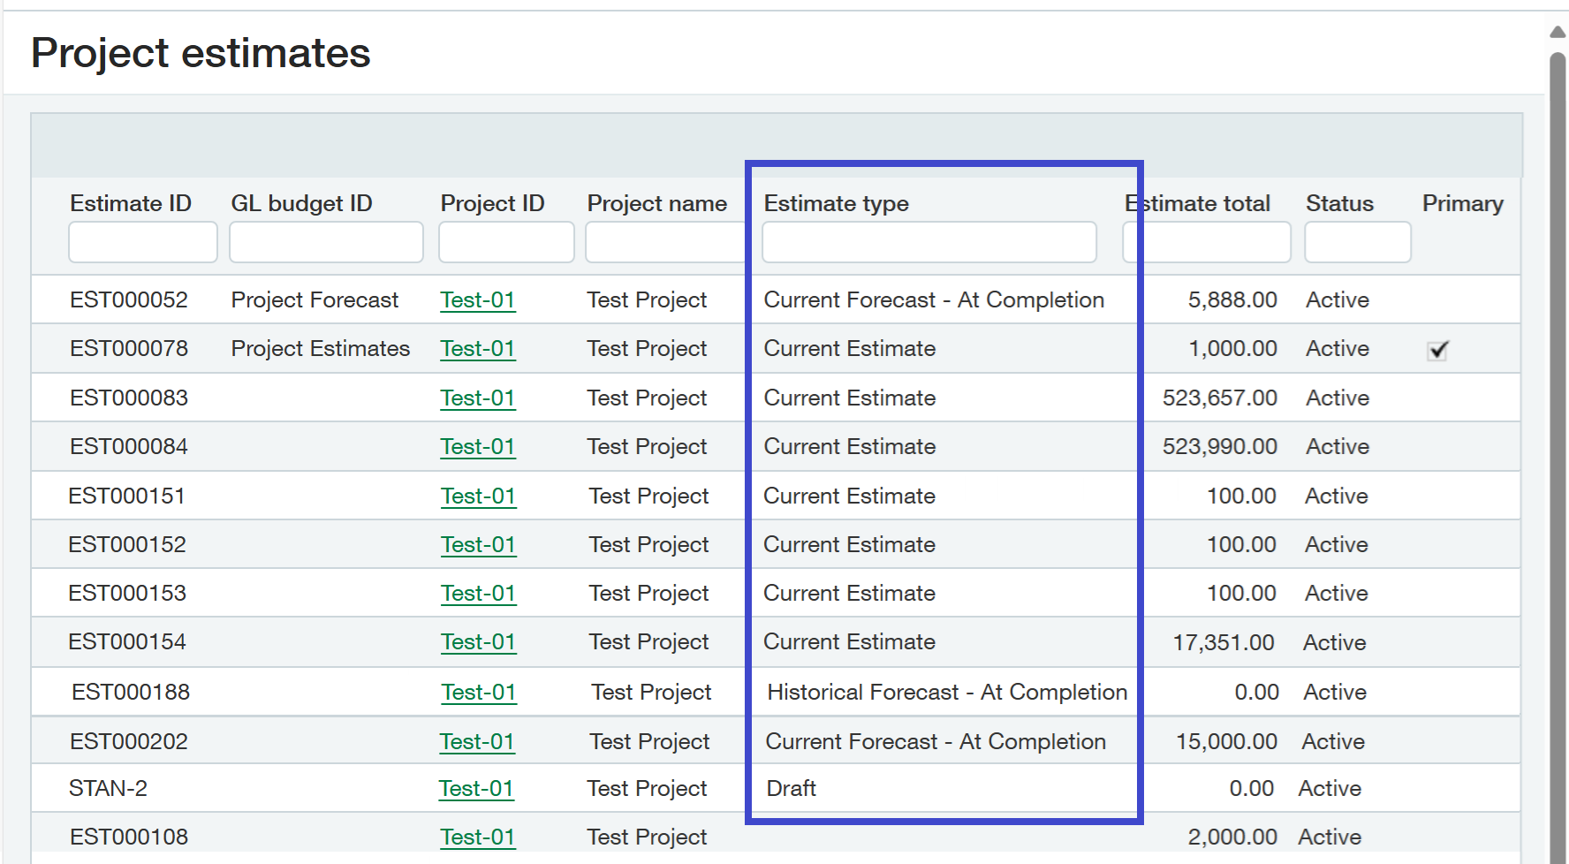Open Test-01 link in EST000108 row

pyautogui.click(x=478, y=837)
